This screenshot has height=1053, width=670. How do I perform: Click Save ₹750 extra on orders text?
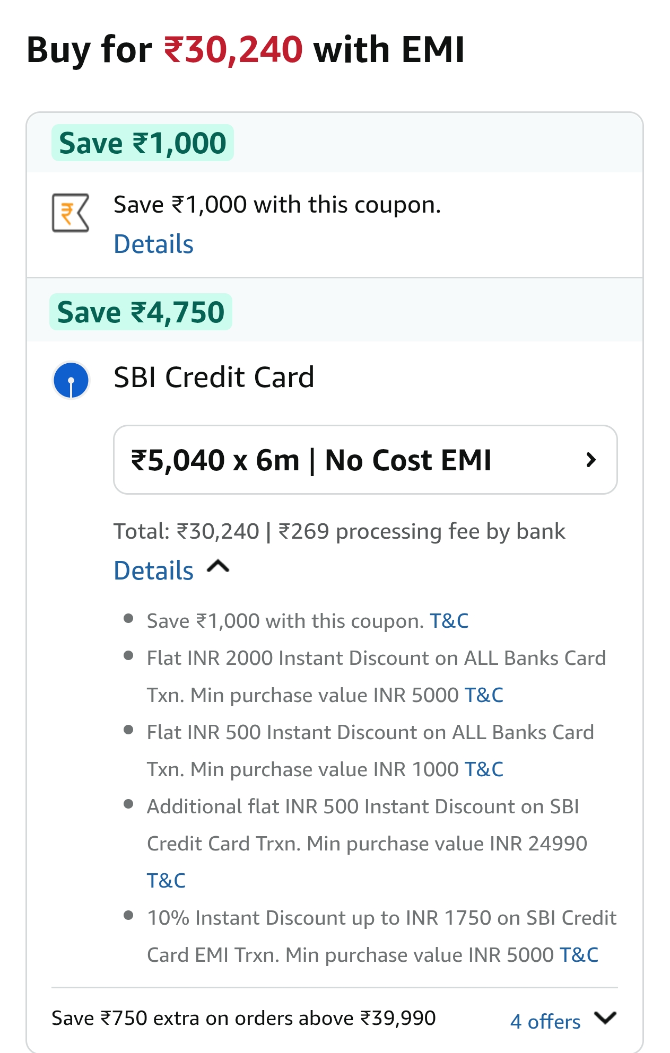coord(243,1018)
